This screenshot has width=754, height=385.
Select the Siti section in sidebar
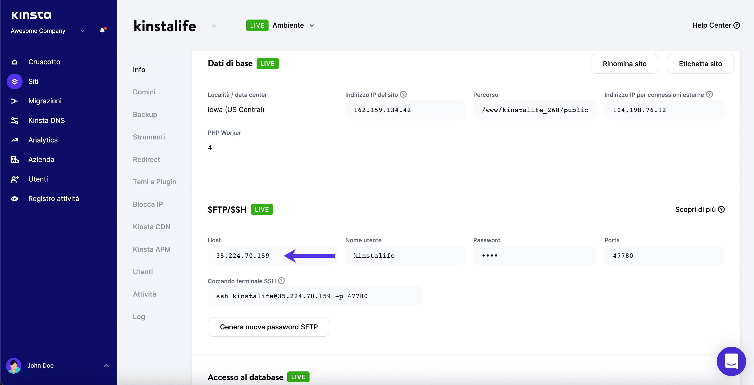tap(33, 81)
